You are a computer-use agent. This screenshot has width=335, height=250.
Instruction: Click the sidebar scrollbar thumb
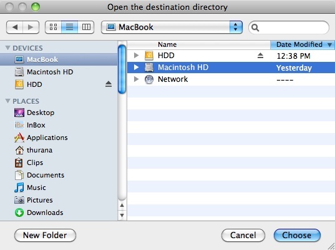click(122, 69)
